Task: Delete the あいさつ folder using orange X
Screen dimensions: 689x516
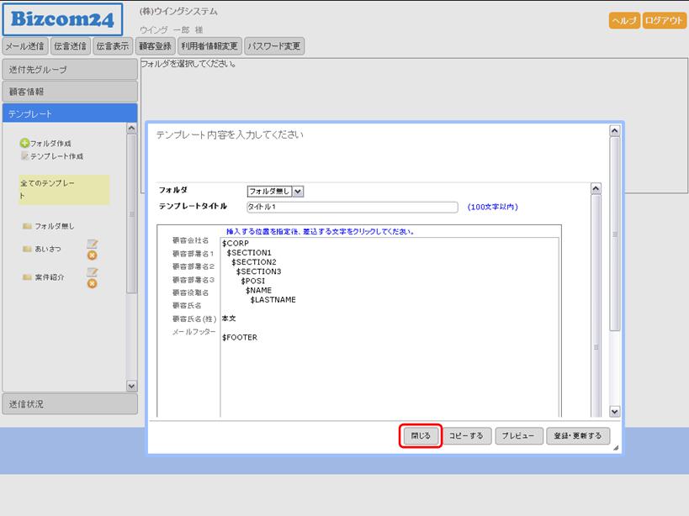Action: [93, 255]
